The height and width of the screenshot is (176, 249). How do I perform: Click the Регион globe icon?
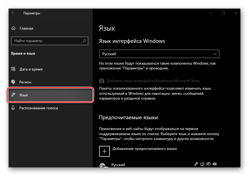point(13,82)
